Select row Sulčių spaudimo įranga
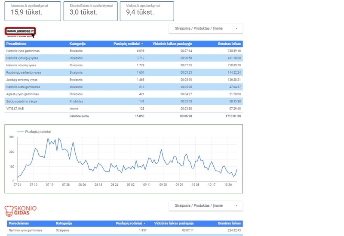The image size is (344, 236). (x=123, y=101)
